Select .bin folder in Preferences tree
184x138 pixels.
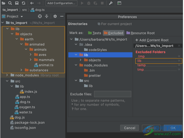[x=90, y=70]
